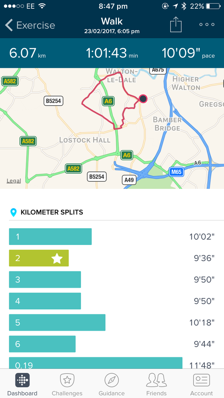Open the Friends tab icon
The height and width of the screenshot is (398, 224).
click(x=157, y=380)
